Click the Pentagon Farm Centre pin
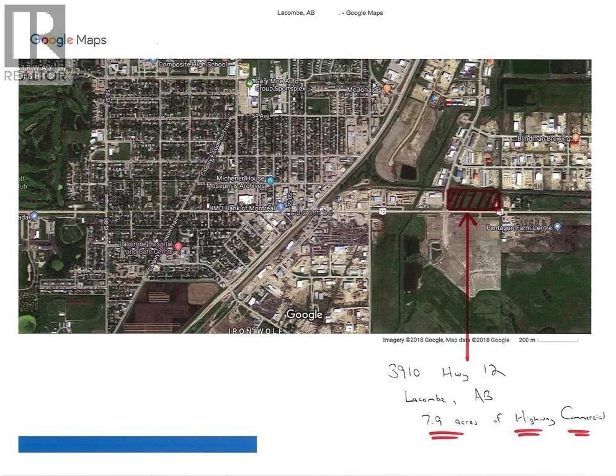Screen dimensions: 616x476 [557, 227]
